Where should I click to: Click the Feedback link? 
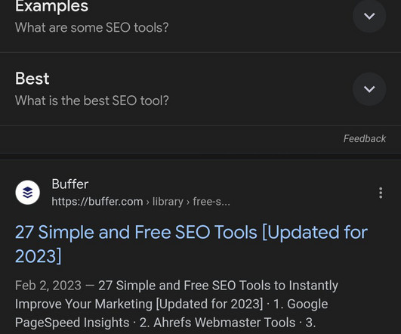pos(365,139)
